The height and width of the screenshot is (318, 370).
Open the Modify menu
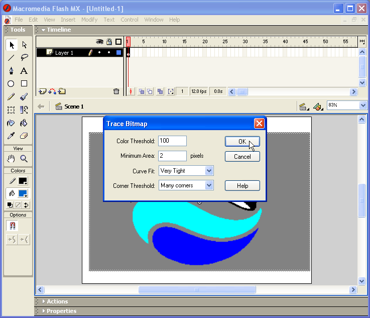click(x=89, y=20)
